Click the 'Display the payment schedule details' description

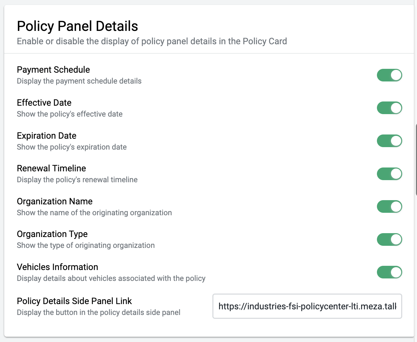click(x=79, y=81)
